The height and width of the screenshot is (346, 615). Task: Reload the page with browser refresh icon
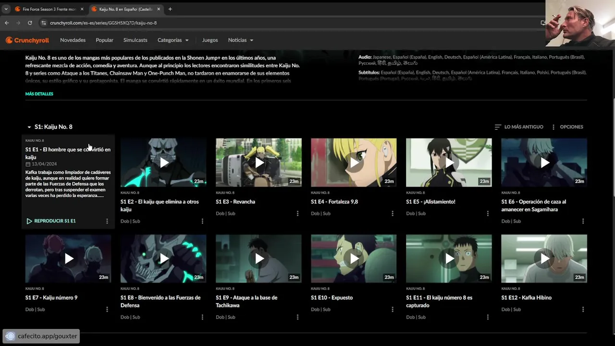click(x=30, y=23)
